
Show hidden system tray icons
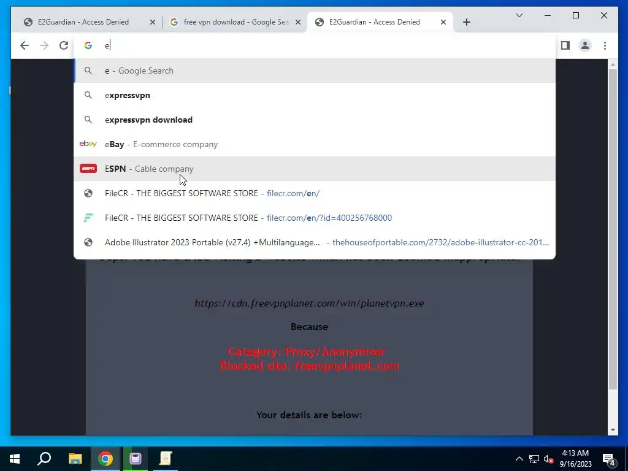[519, 459]
